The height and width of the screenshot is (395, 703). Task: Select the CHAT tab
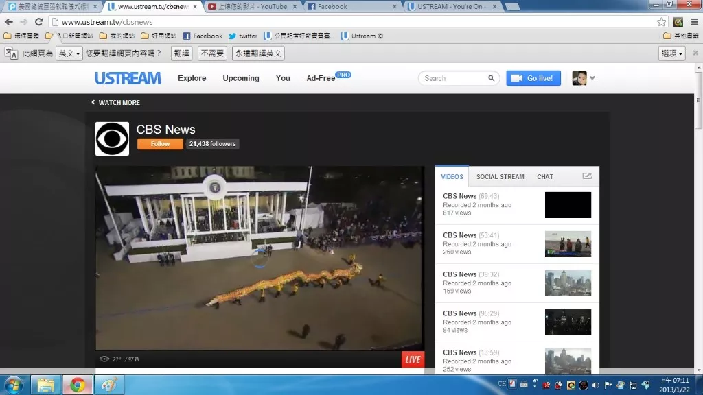[545, 176]
